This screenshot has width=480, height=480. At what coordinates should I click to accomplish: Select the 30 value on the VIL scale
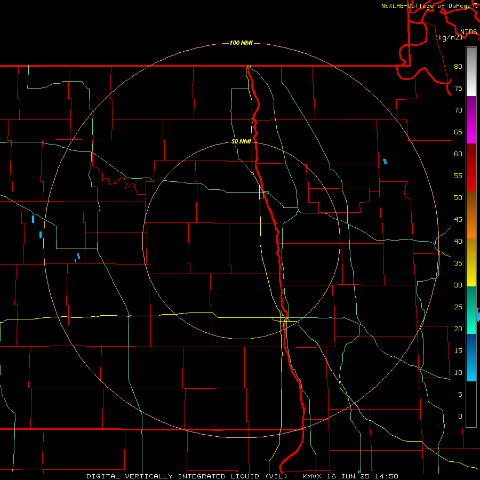click(458, 285)
